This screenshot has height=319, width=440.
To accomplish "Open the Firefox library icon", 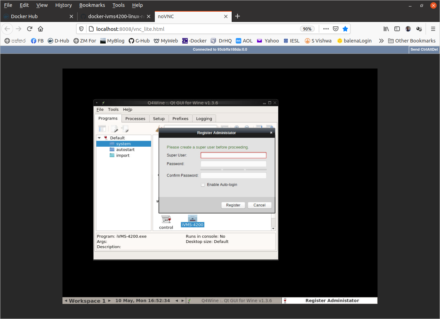I will point(386,29).
